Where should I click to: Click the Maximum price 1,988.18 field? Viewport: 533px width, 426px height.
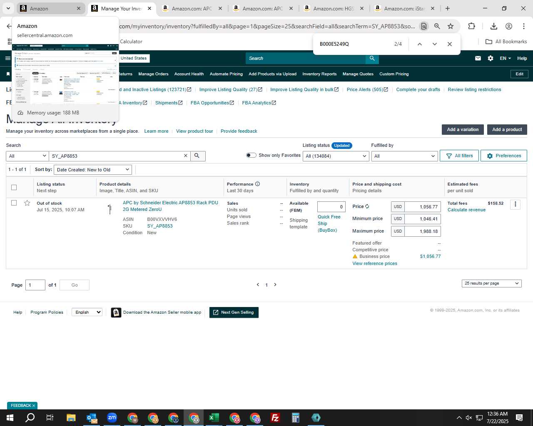click(x=423, y=231)
